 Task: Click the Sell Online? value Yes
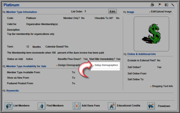point(159,67)
